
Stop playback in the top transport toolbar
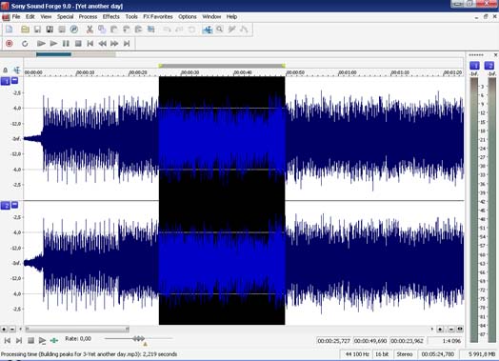tap(78, 44)
